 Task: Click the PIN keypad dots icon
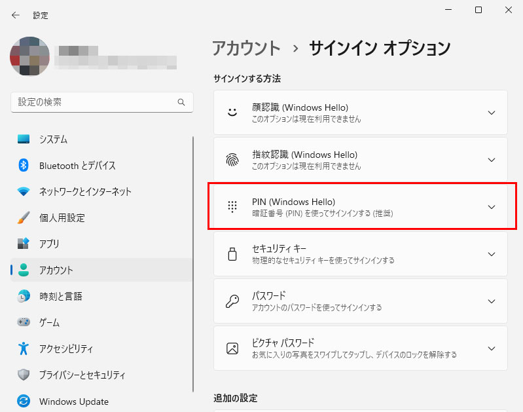tap(232, 207)
